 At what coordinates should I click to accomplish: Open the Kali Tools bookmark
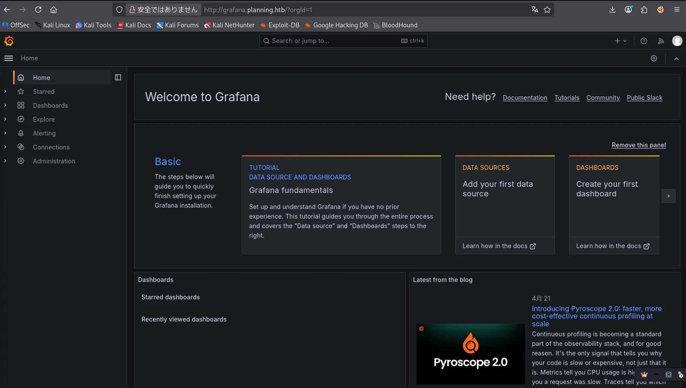[93, 25]
